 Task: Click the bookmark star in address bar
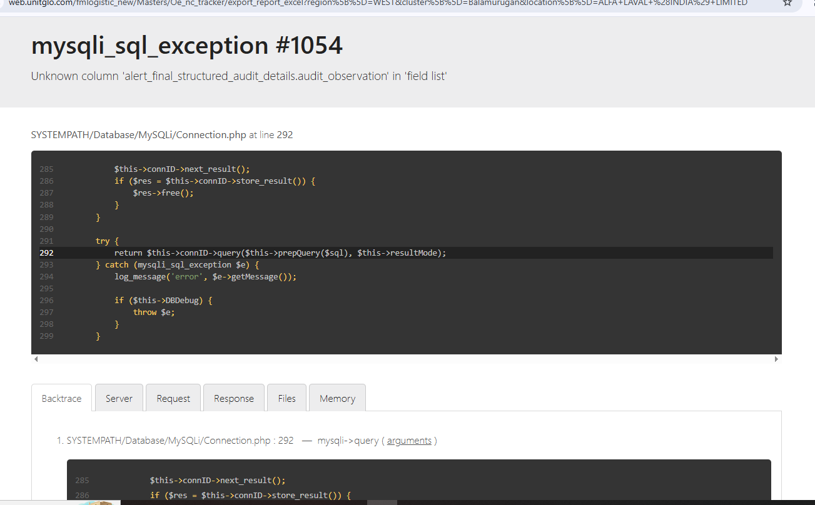coord(787,3)
